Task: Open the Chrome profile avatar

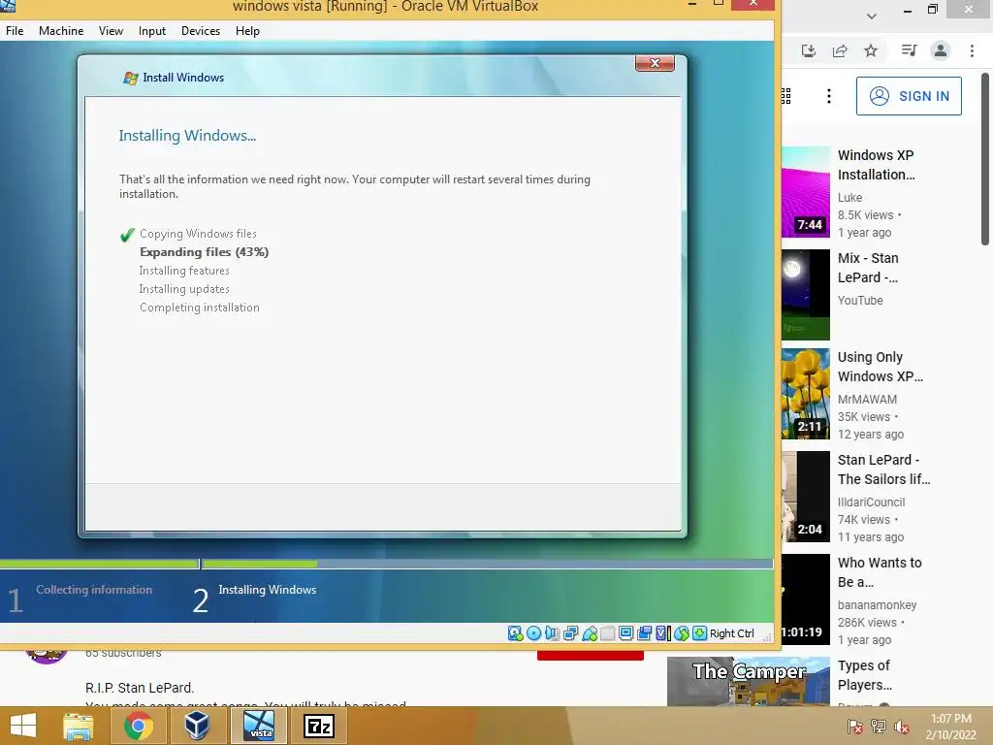Action: (x=941, y=50)
